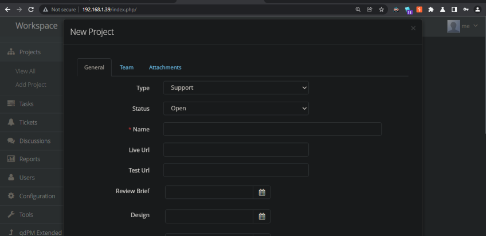
Task: Open Tools in the sidebar
Action: click(x=32, y=214)
